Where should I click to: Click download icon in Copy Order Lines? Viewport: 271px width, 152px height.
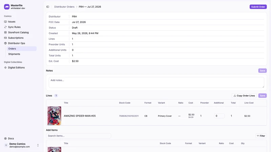[x=235, y=96]
